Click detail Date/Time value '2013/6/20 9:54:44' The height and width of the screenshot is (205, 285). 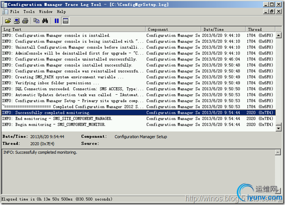click(x=47, y=137)
